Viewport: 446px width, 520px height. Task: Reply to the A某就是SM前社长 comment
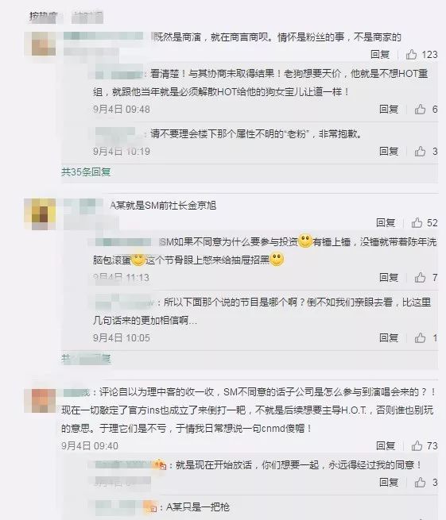[x=386, y=222]
